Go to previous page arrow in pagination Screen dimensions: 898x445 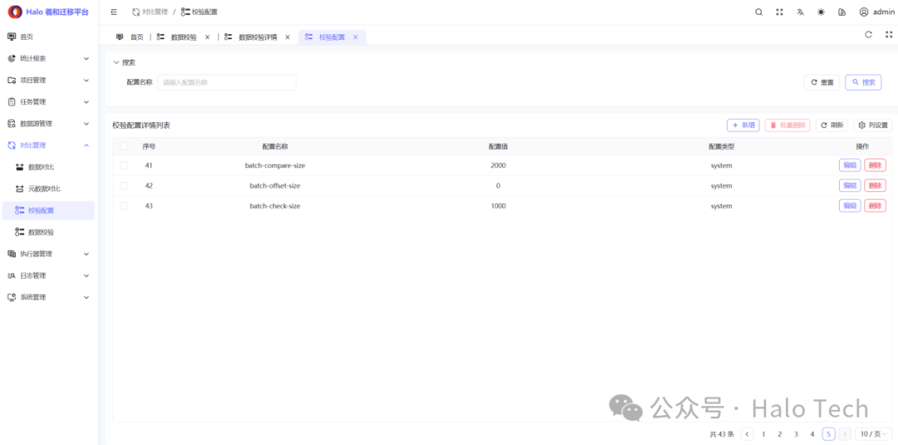[x=748, y=434]
